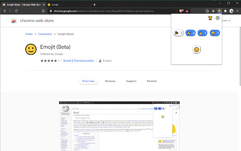This screenshot has width=241, height=151.
Task: Go to Extensions breadcrumb link
Action: [x=45, y=34]
